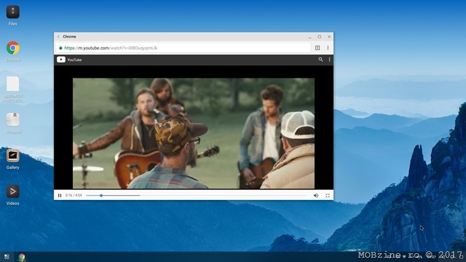Pause the playing video
This screenshot has height=262, width=466.
(60, 196)
